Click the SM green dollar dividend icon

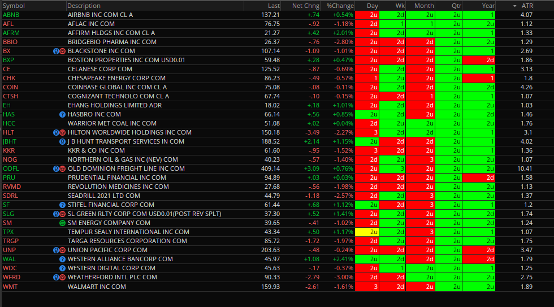(x=63, y=223)
